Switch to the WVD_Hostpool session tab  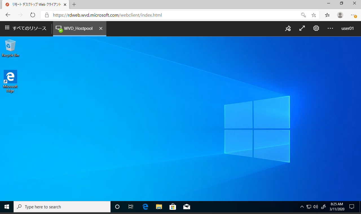point(75,28)
